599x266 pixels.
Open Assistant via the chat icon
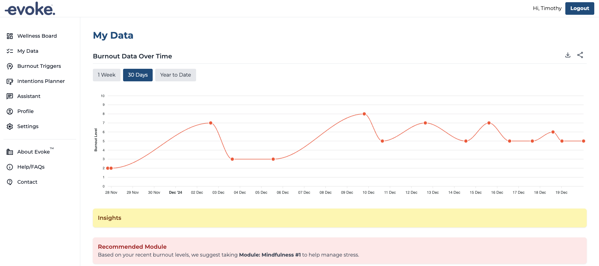pos(10,96)
